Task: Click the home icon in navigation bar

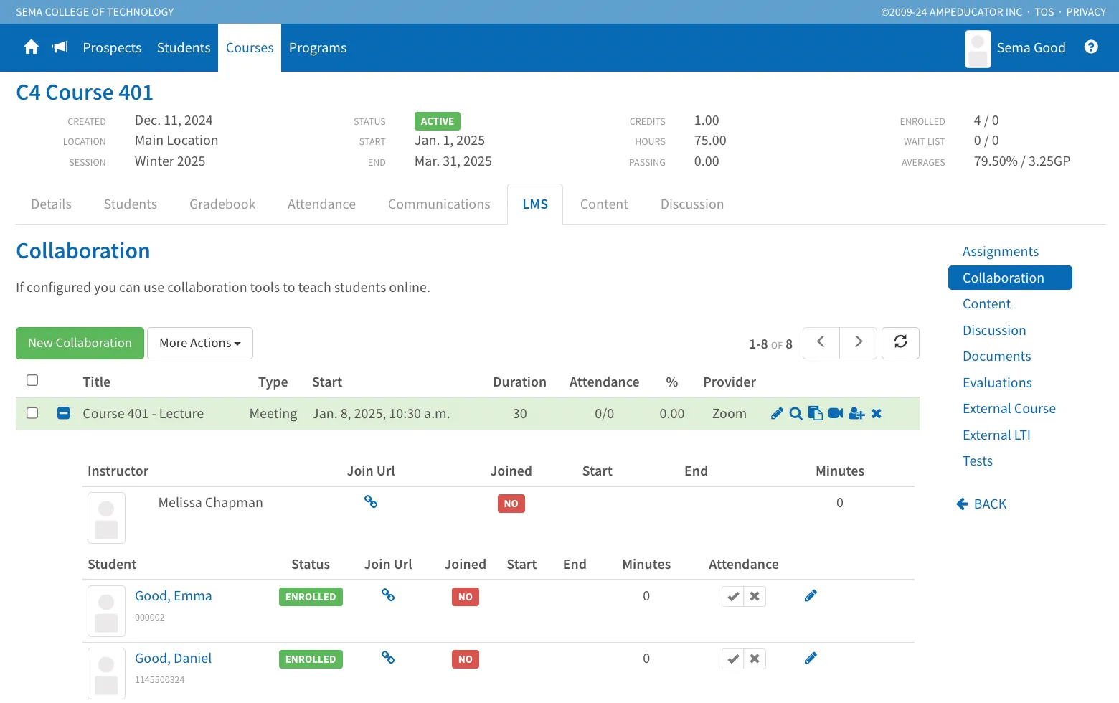Action: (x=31, y=47)
